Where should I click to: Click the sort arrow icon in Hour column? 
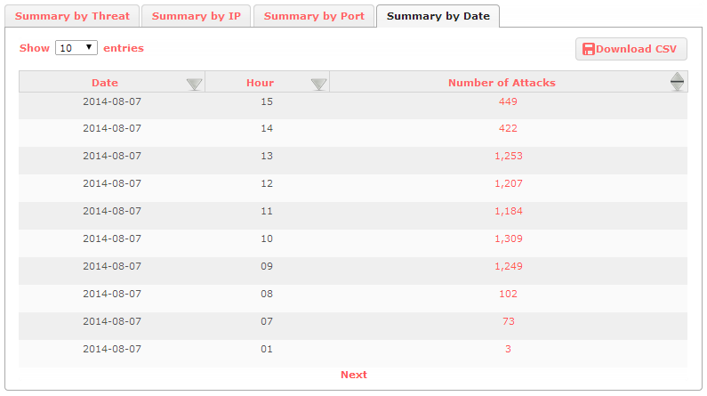[x=319, y=84]
